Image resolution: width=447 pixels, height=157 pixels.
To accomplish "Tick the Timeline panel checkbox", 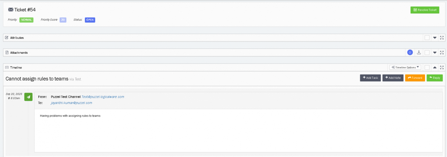I will (x=427, y=67).
